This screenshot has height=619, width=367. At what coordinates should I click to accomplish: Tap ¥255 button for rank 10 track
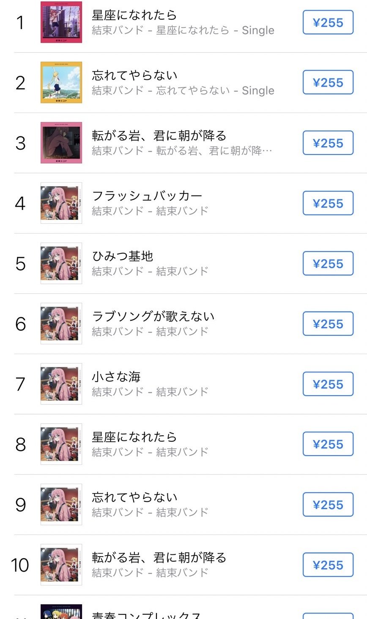(328, 565)
